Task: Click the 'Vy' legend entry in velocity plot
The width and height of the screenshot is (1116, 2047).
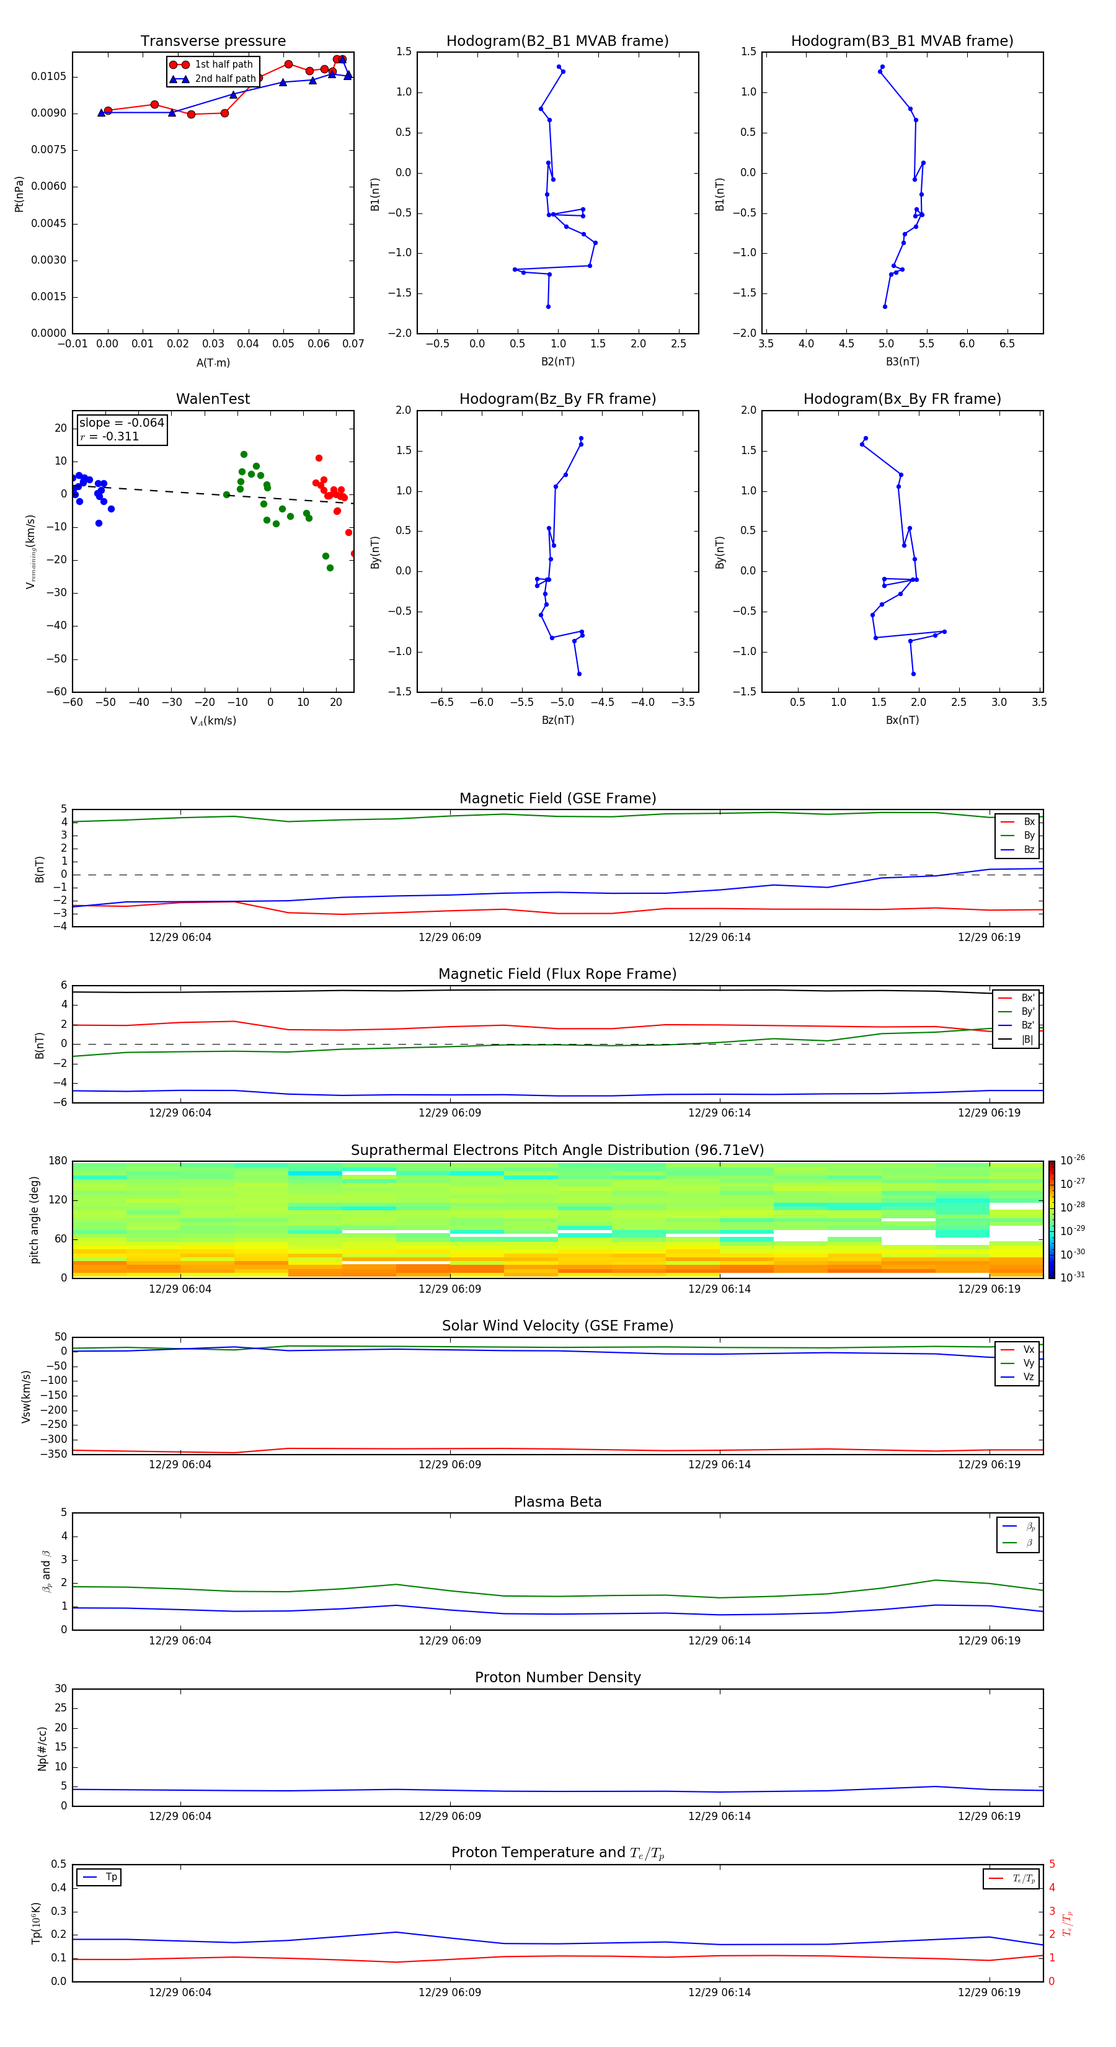Action: [1017, 1363]
